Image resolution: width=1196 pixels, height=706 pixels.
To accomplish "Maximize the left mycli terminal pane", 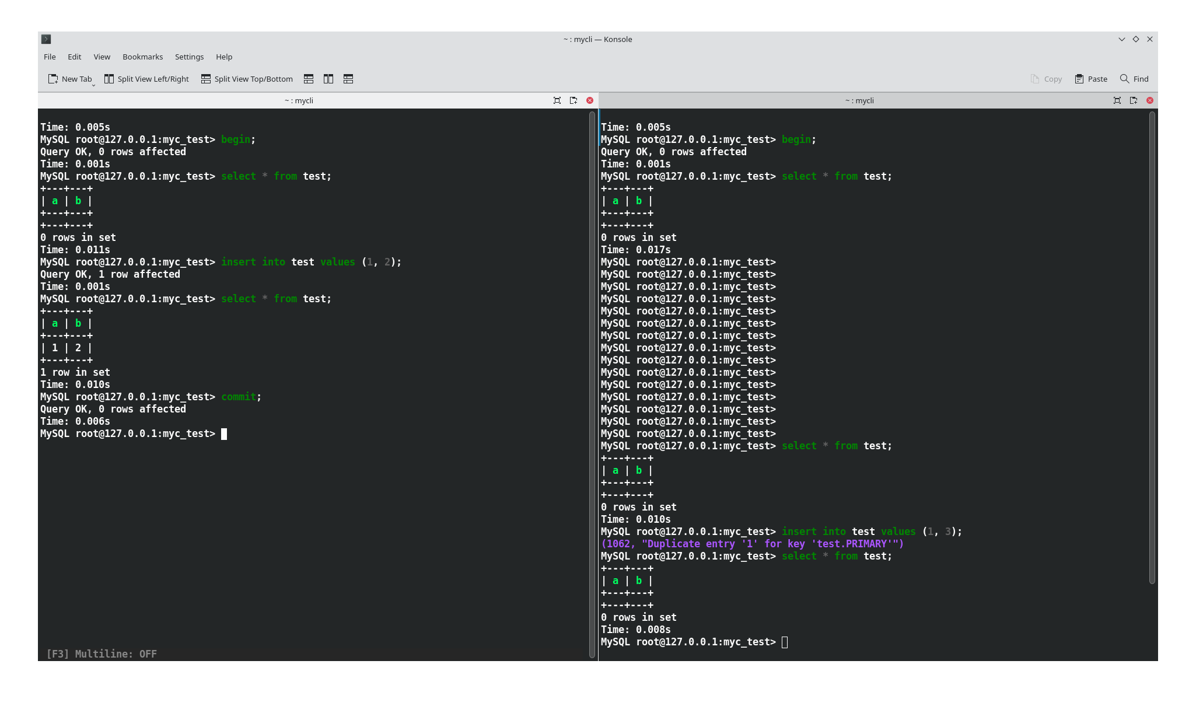I will pos(557,100).
